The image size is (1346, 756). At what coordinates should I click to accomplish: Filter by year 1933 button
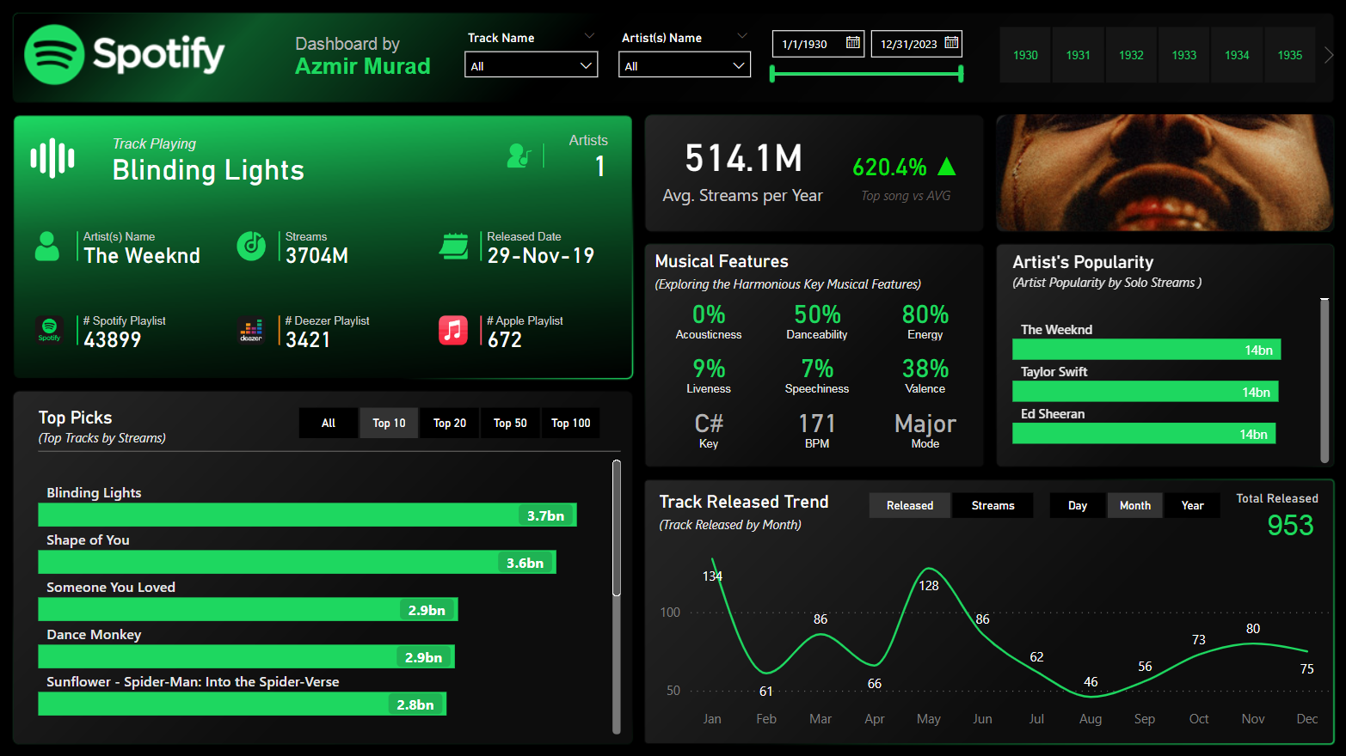pyautogui.click(x=1183, y=55)
